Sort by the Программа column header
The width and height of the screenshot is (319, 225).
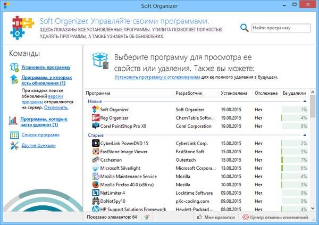click(98, 93)
